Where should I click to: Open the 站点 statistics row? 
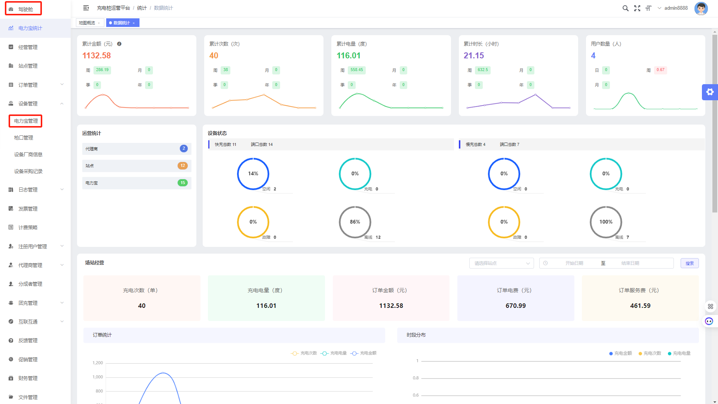pyautogui.click(x=136, y=166)
